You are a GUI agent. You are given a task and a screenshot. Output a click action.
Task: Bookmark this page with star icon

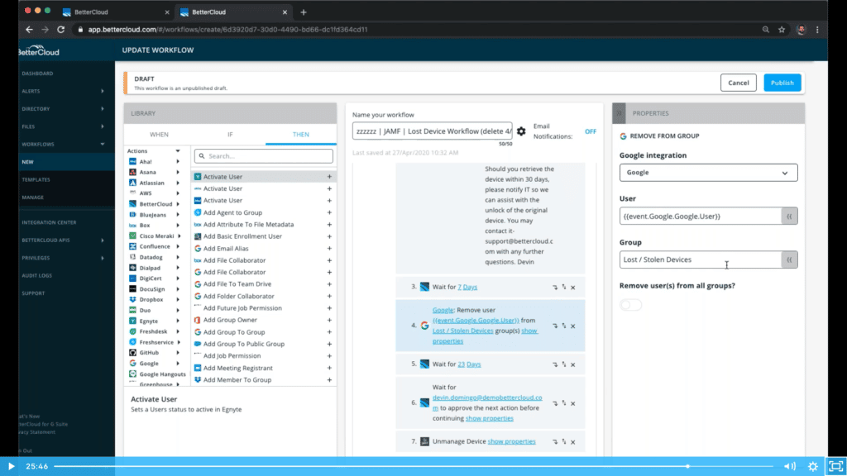coord(782,30)
